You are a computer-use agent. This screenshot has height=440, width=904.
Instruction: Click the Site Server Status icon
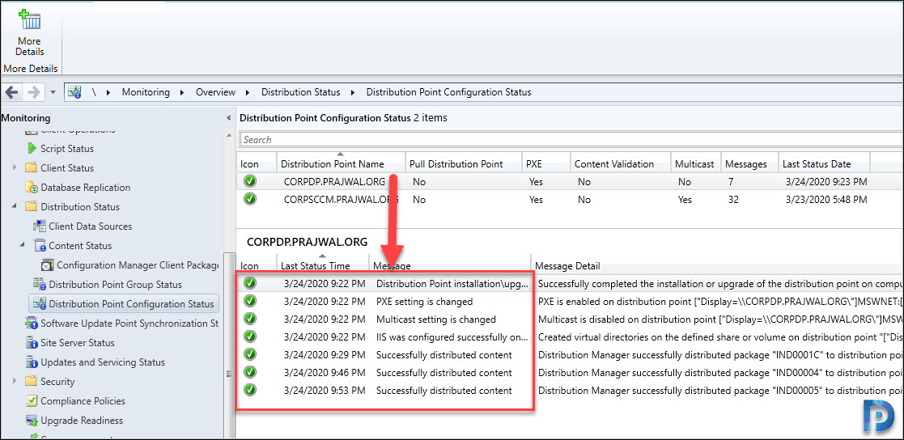coord(31,343)
